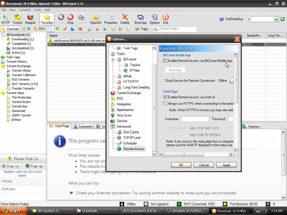Select IP Filter in Options tree

pos(135,71)
